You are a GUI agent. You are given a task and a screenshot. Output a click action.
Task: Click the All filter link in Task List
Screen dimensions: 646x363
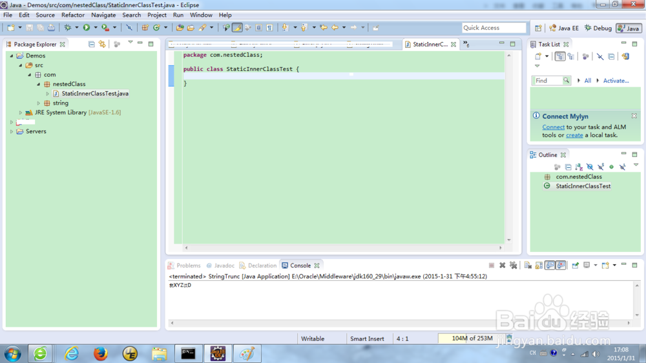coord(587,81)
